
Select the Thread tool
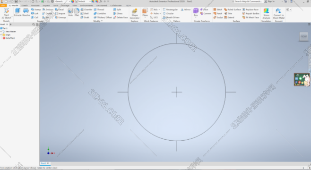[x=99, y=9]
